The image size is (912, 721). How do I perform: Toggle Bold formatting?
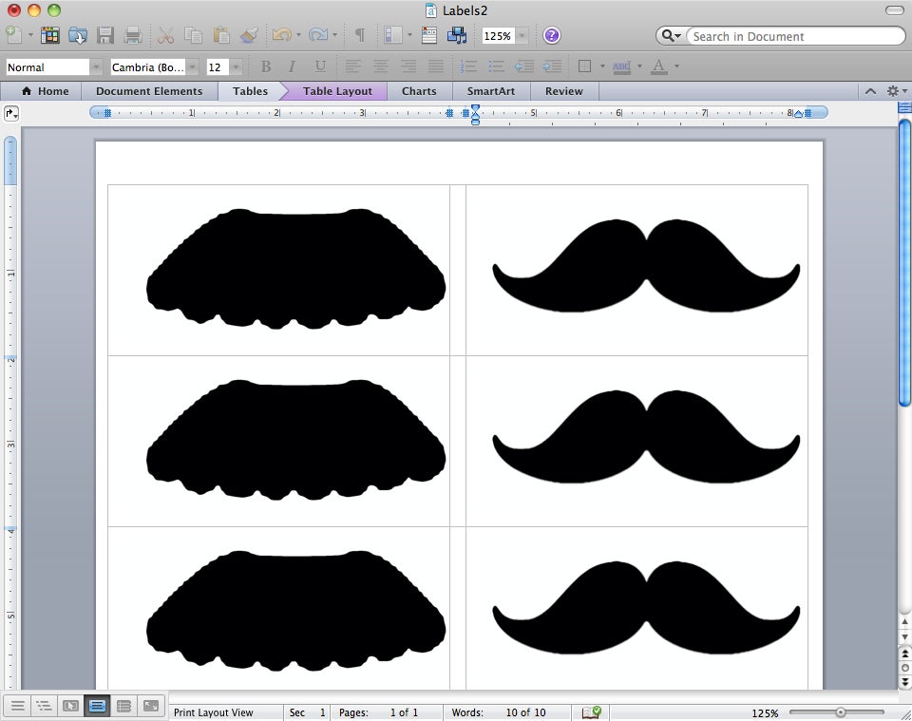point(265,66)
